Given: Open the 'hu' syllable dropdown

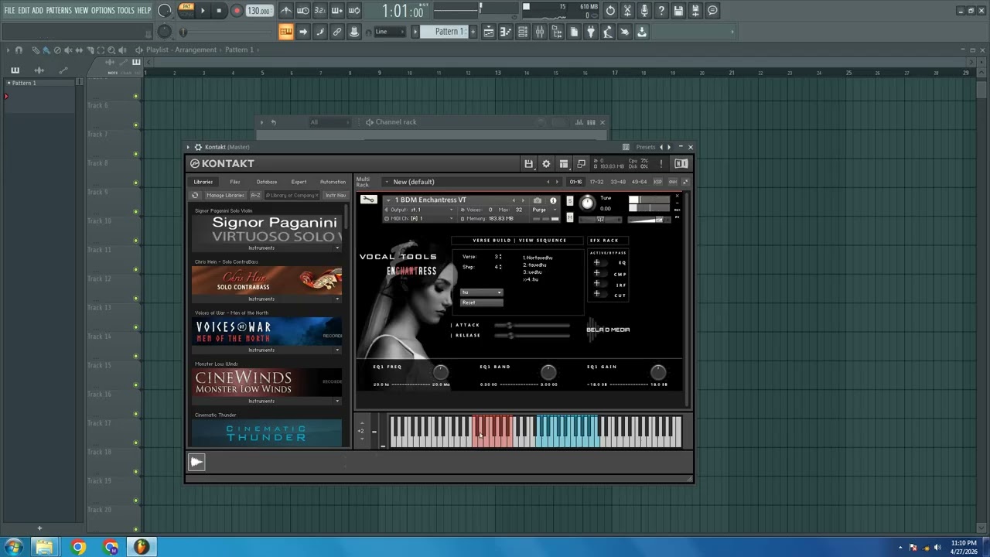Looking at the screenshot, I should [x=481, y=292].
